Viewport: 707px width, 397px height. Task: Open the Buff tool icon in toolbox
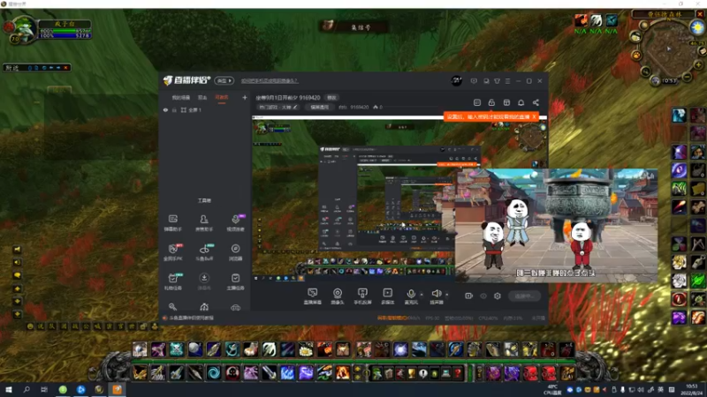204,252
